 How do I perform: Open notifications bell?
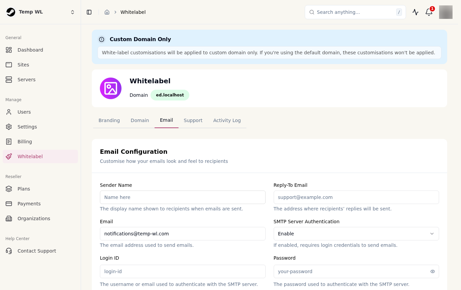point(429,12)
